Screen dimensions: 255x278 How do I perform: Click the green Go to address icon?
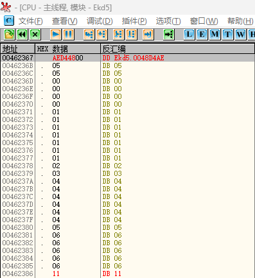168,34
